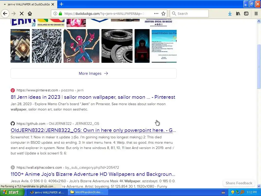Image resolution: width=261 pixels, height=196 pixels.
Task: Switch to WinXPRandomStyles folder taskbar button
Action: pos(88,192)
